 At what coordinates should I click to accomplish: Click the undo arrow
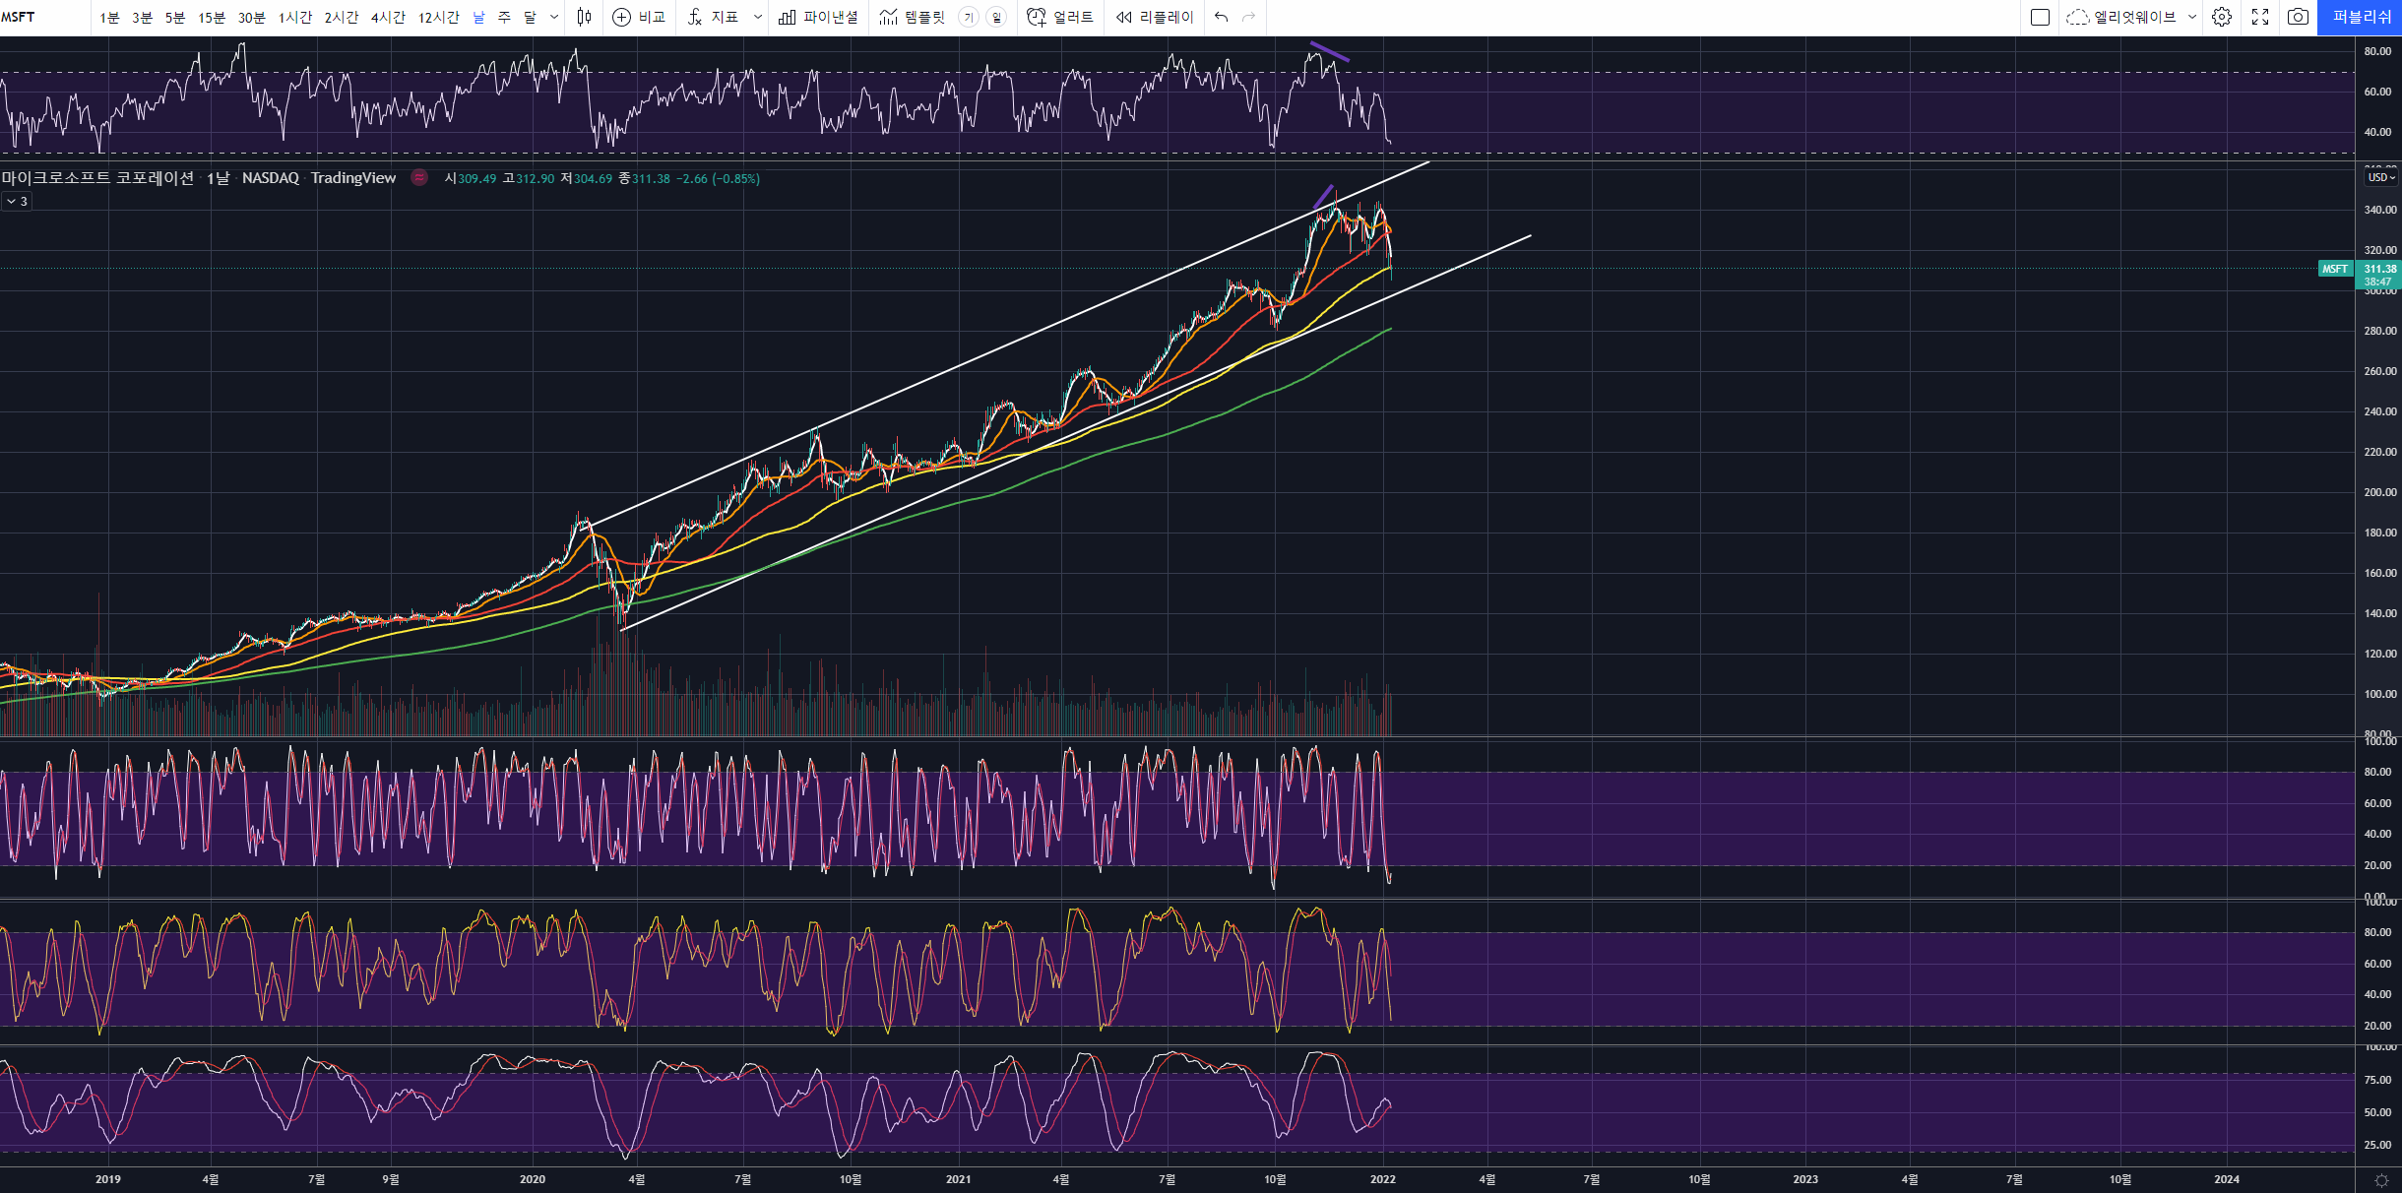point(1221,17)
